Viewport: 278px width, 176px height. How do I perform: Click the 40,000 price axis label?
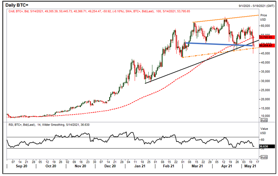click(265, 63)
